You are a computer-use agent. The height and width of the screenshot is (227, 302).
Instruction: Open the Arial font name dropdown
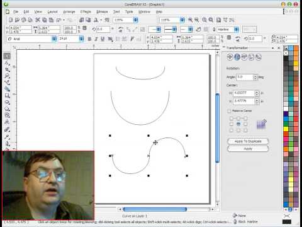coord(54,39)
